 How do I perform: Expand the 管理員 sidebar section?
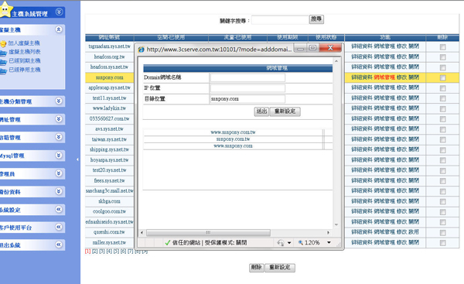(59, 173)
